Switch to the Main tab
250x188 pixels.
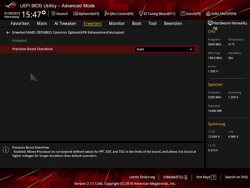[x=42, y=24]
